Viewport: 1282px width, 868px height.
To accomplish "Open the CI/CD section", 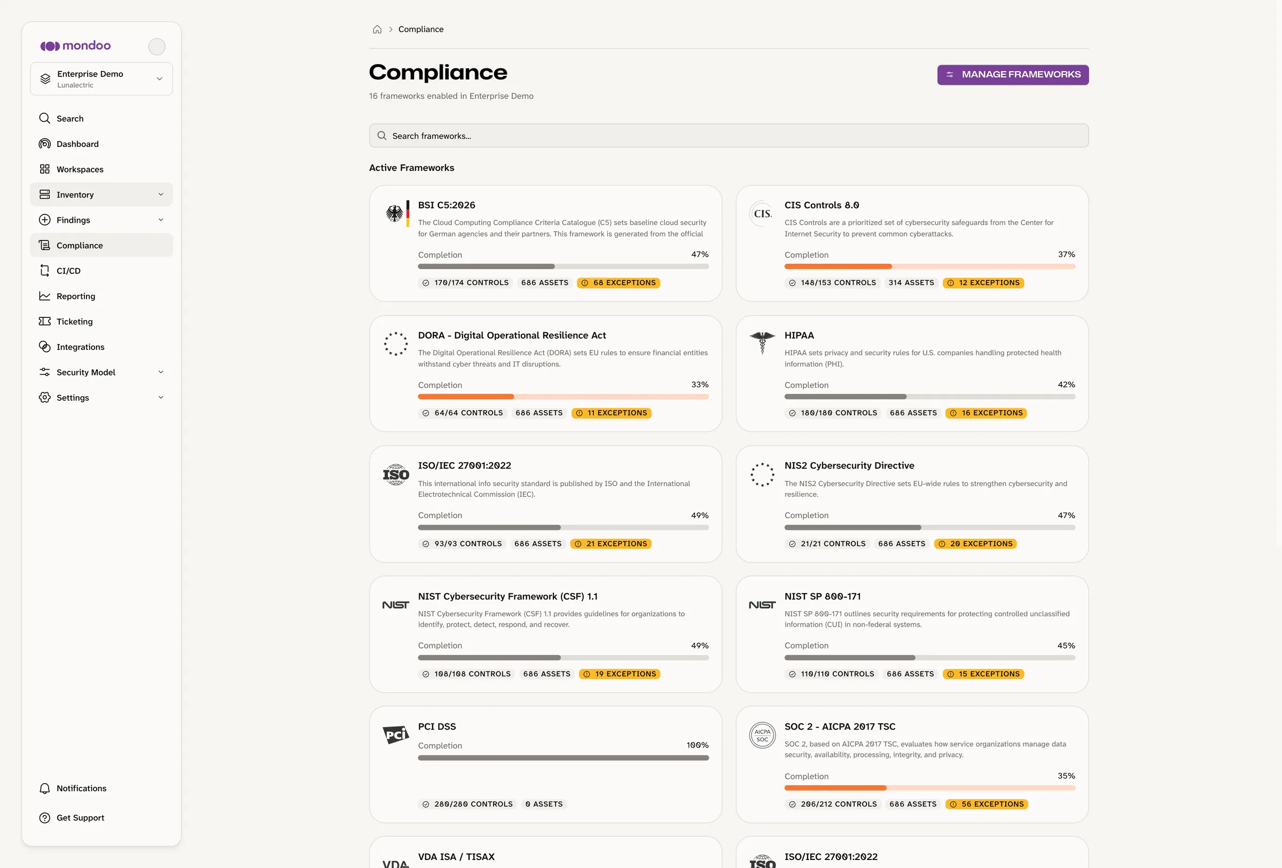I will click(x=101, y=271).
